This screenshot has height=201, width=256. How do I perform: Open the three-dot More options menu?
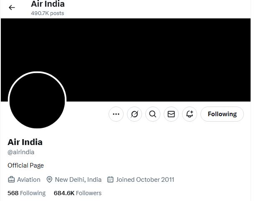pyautogui.click(x=116, y=114)
